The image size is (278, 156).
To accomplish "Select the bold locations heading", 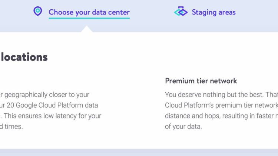I will (24, 57).
